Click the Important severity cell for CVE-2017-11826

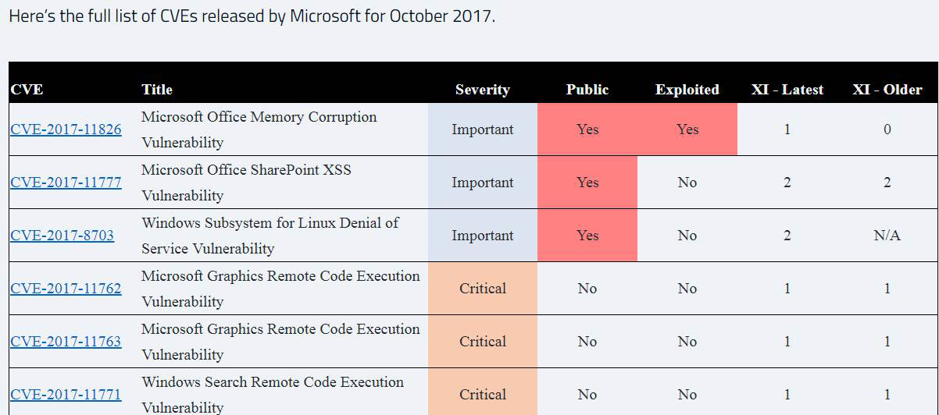pos(483,129)
